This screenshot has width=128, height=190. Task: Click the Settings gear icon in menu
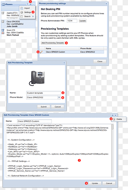point(22,12)
